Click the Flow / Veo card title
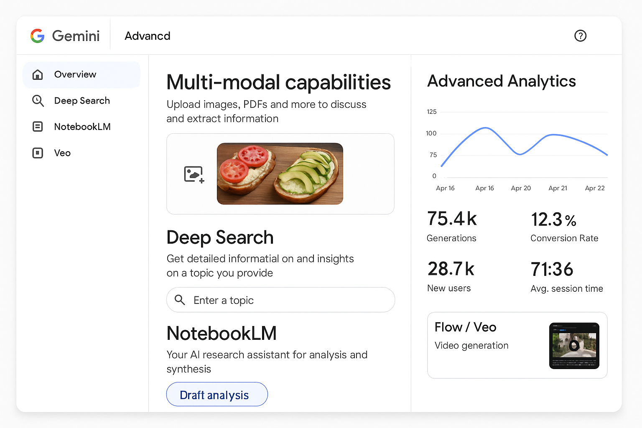The height and width of the screenshot is (428, 642). point(465,327)
